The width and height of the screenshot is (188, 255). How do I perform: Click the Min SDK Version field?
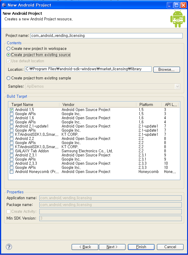click(x=110, y=218)
